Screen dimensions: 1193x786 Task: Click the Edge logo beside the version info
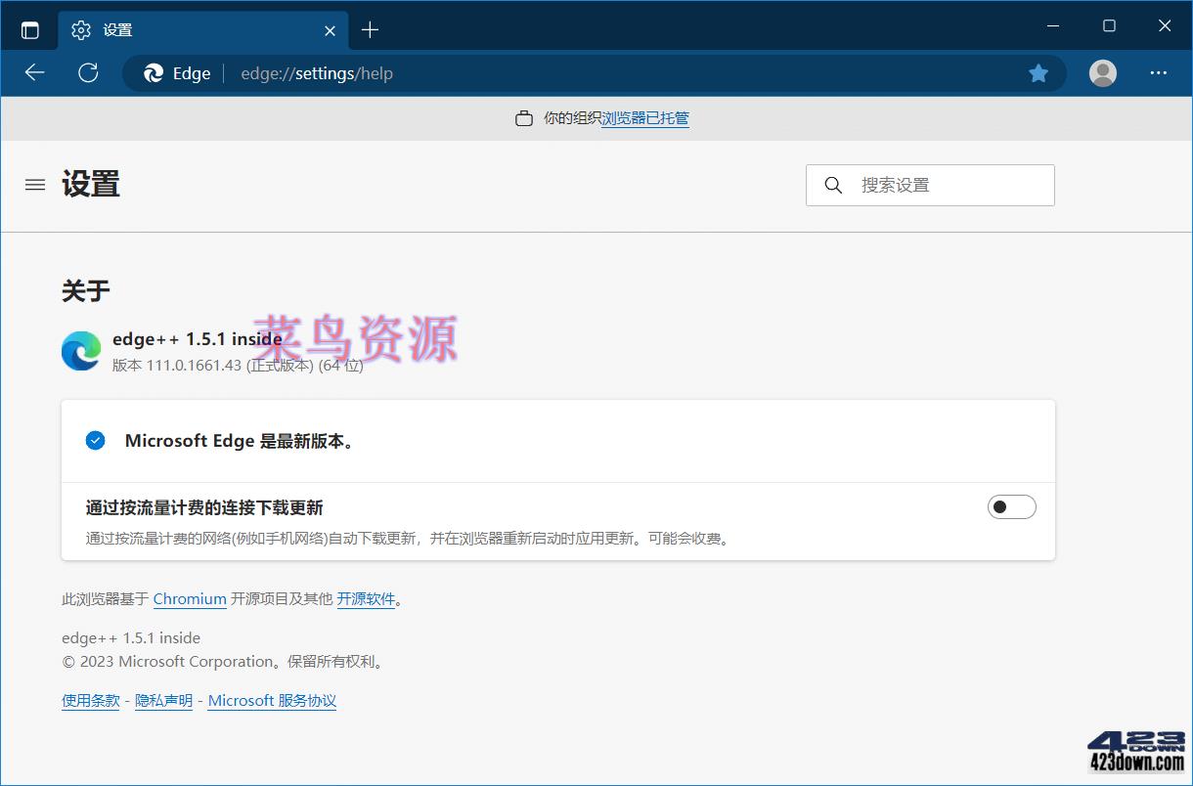point(81,350)
